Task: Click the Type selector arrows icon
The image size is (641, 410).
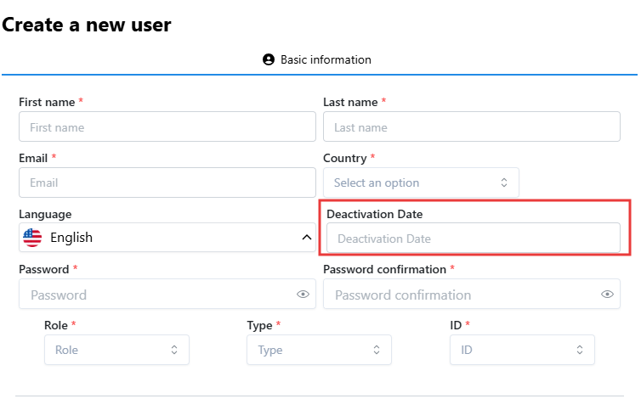Action: pyautogui.click(x=377, y=350)
